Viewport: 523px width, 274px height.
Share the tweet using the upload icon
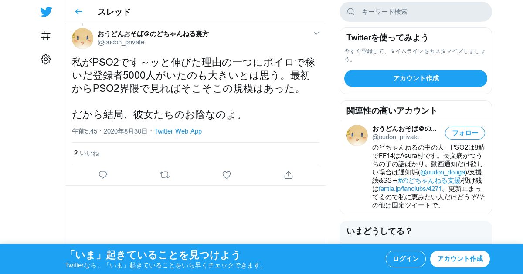(x=288, y=175)
